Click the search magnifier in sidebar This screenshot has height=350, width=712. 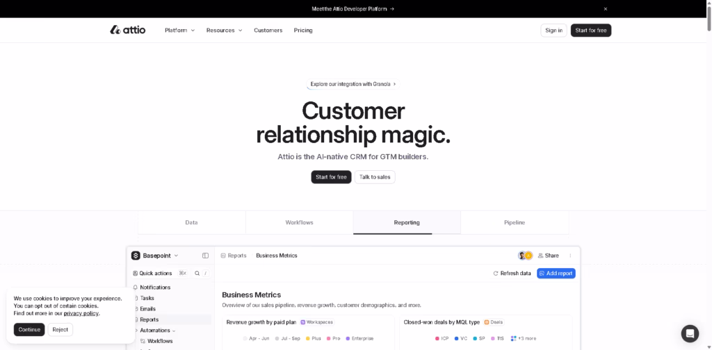click(x=197, y=274)
